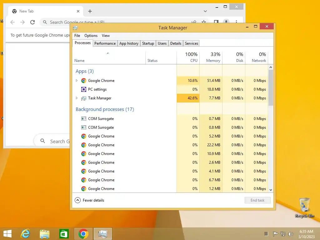The width and height of the screenshot is (320, 240).
Task: Click the Chrome icon in the 6.7 MB row
Action: (83, 180)
